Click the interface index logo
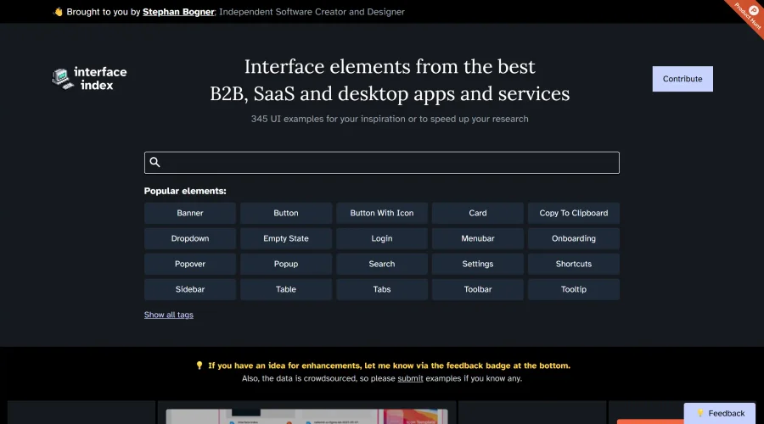 point(89,78)
